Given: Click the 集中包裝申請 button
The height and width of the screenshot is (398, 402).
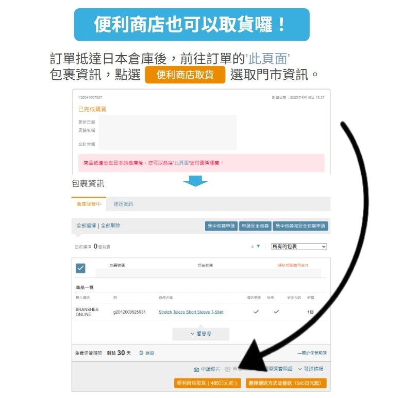Looking at the screenshot, I should (221, 226).
